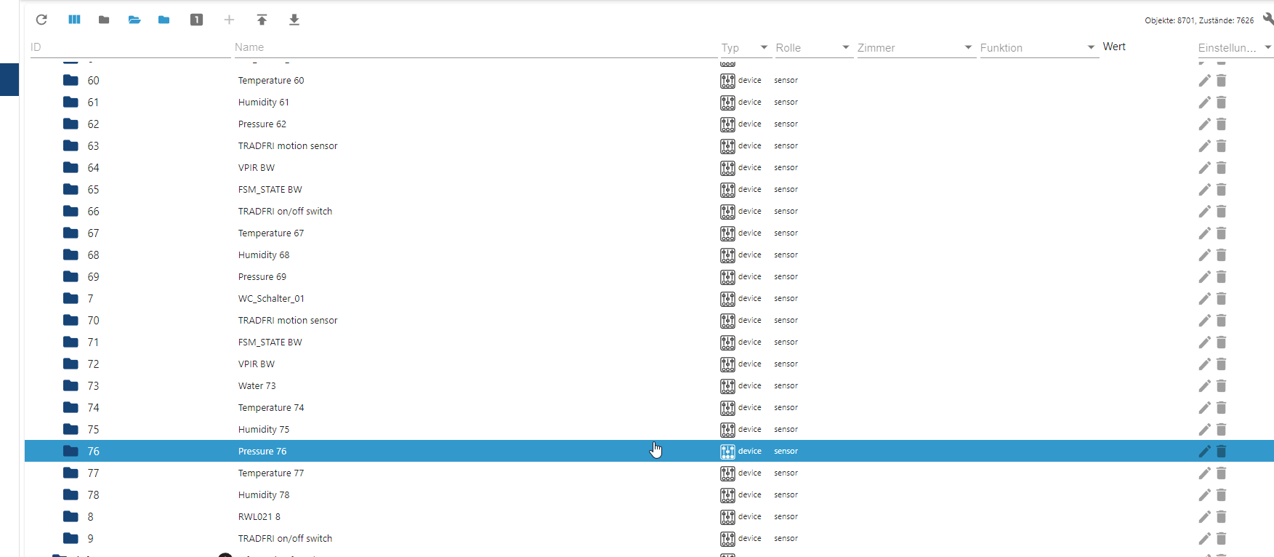Delete the selected Pressure 76 object
Image resolution: width=1274 pixels, height=557 pixels.
[1222, 451]
